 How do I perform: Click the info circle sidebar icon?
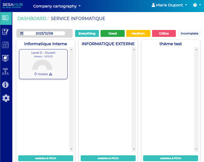[5, 85]
